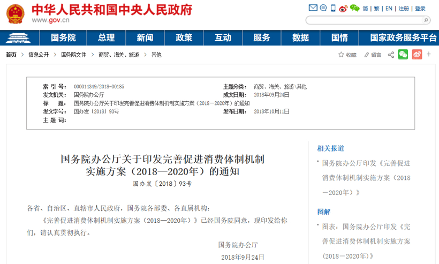Click the www.gov.cn site address text
This screenshot has height=264, width=439.
click(x=51, y=20)
